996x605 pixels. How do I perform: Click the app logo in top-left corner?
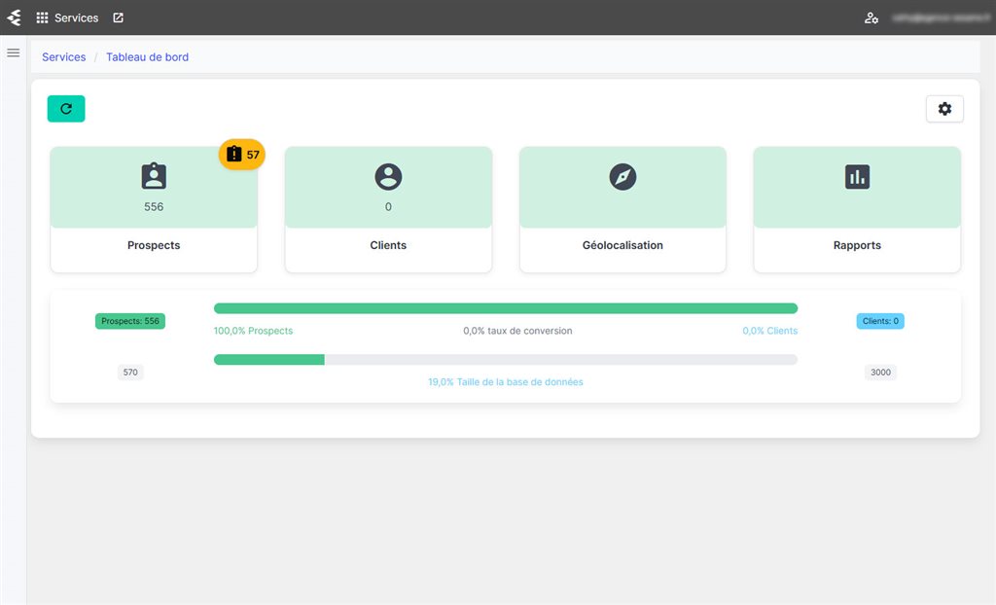point(14,18)
